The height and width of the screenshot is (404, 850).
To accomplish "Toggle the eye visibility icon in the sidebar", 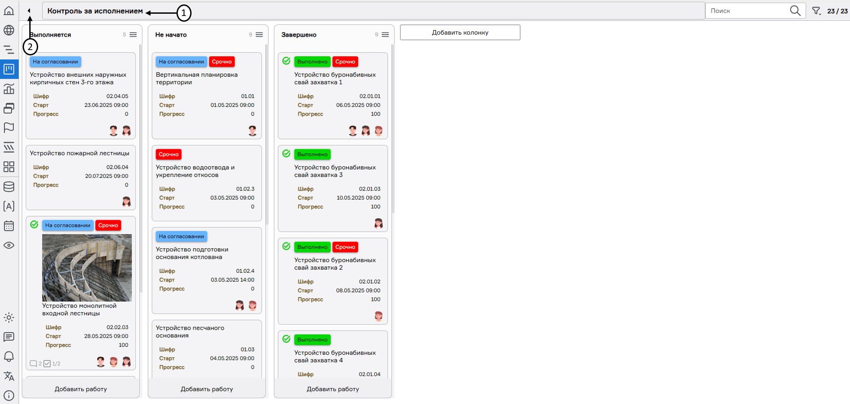I will click(x=9, y=245).
